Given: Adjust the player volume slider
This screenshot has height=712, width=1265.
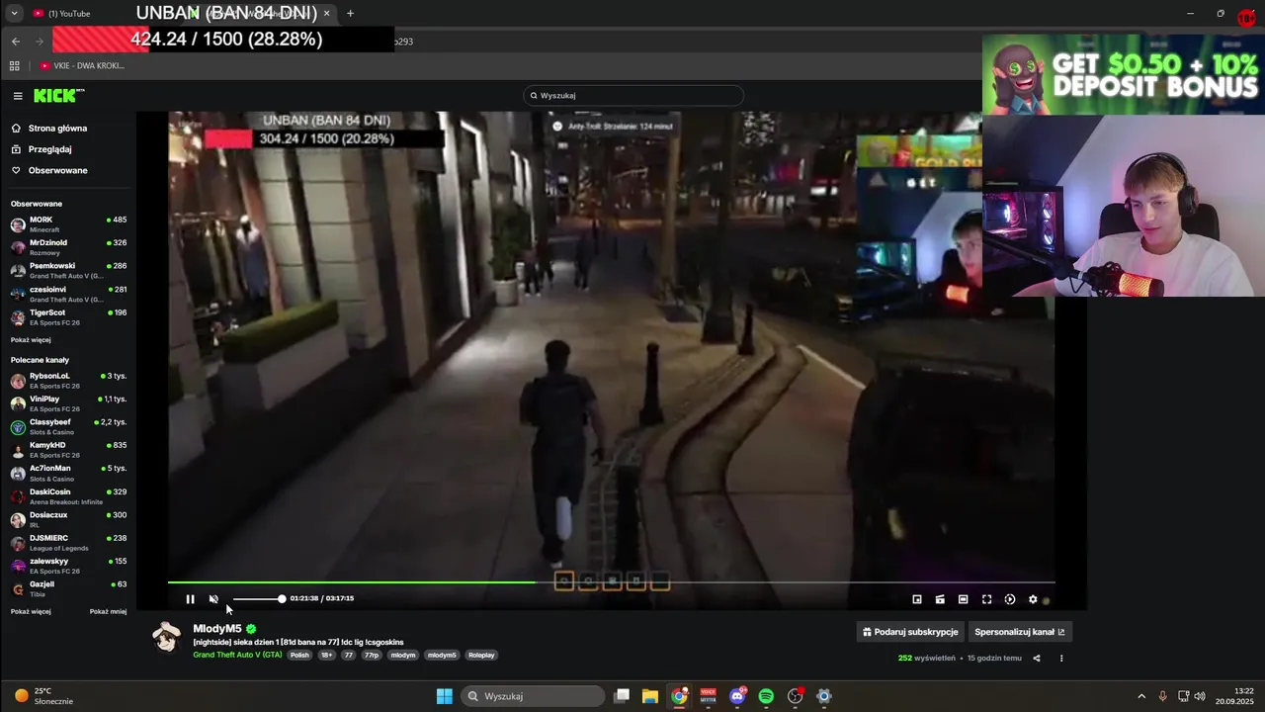Looking at the screenshot, I should click(258, 599).
